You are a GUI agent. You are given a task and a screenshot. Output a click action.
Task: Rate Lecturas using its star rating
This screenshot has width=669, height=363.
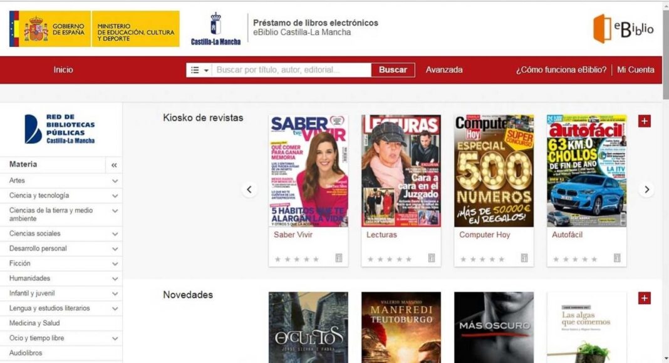click(389, 259)
